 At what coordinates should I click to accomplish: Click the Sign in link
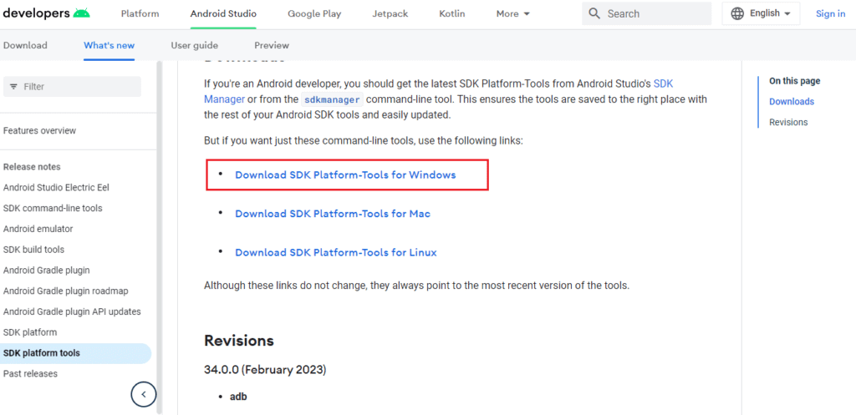pyautogui.click(x=830, y=13)
